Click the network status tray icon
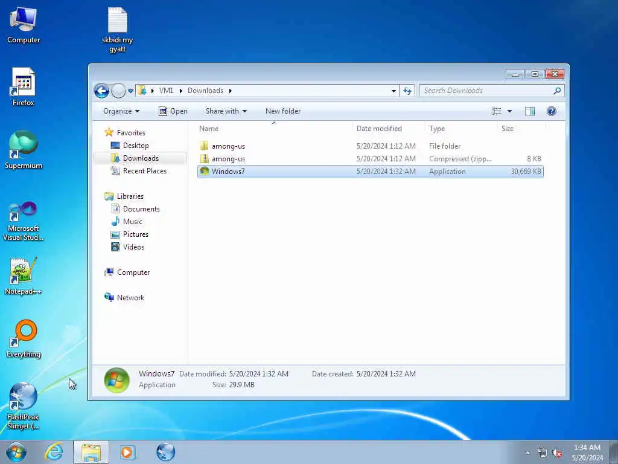618x464 pixels. point(543,453)
